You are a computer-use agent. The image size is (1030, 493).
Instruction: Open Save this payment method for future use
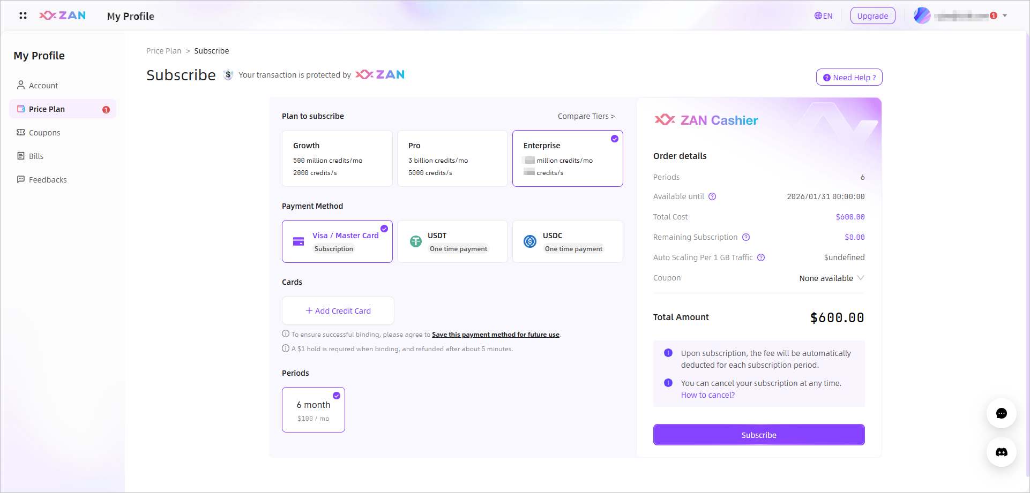(496, 335)
